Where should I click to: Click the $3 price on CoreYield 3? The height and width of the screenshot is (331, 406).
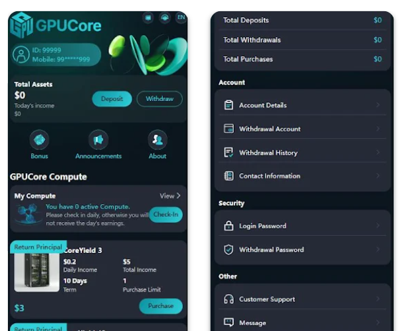[x=19, y=308]
